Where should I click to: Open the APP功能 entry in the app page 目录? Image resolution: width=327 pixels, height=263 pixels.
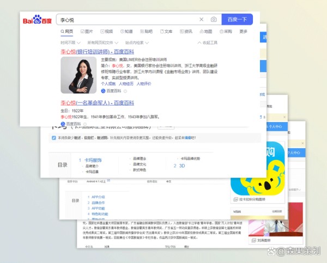click(98, 208)
